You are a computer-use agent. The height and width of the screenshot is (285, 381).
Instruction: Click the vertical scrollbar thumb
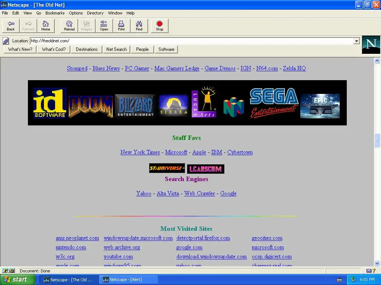[x=377, y=140]
